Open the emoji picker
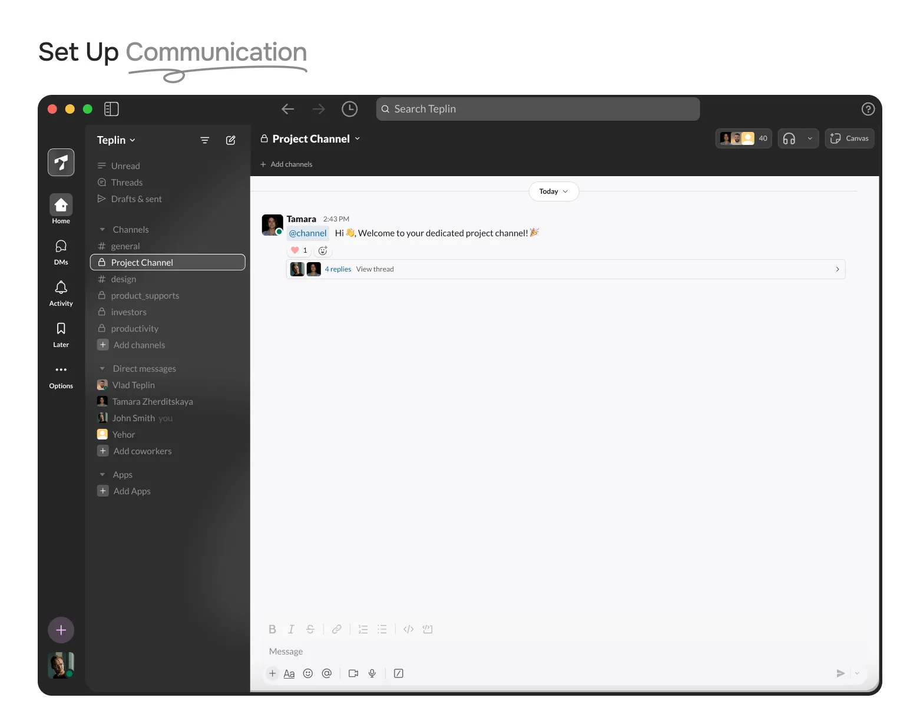This screenshot has width=920, height=724. (308, 673)
